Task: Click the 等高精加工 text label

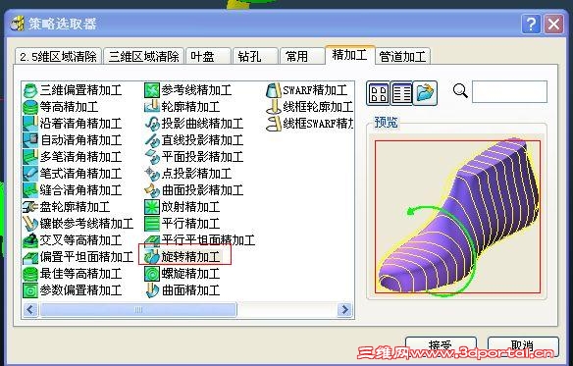Action: (69, 107)
